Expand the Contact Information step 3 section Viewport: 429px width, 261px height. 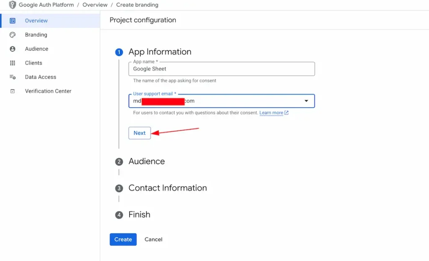point(167,188)
